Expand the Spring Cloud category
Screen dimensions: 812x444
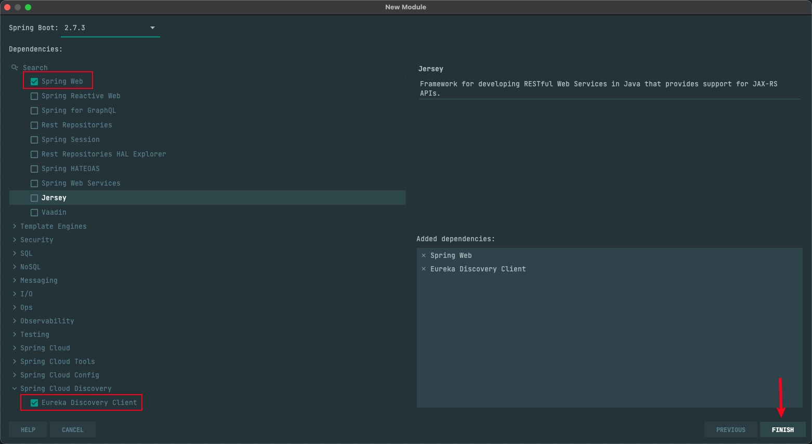point(15,348)
